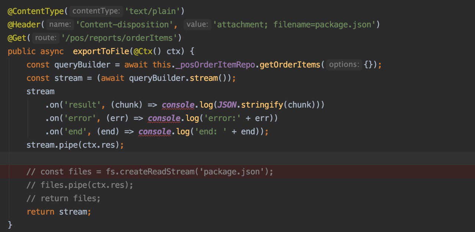Click underlined console in 'error' handler
Image resolution: width=475 pixels, height=232 pixels.
[164, 118]
